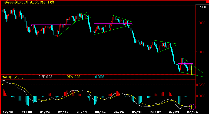Click the 01/26 date label
This screenshot has width=209, height=114.
click(x=45, y=112)
